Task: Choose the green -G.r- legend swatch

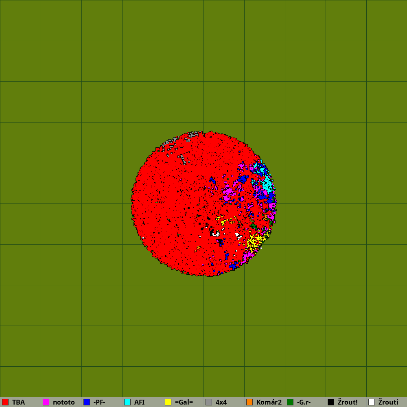Action: [290, 402]
